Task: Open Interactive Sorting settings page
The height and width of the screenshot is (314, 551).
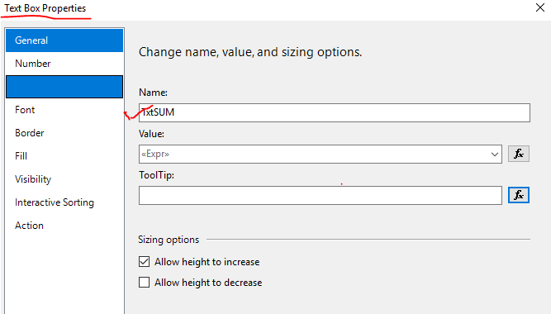Action: 64,202
